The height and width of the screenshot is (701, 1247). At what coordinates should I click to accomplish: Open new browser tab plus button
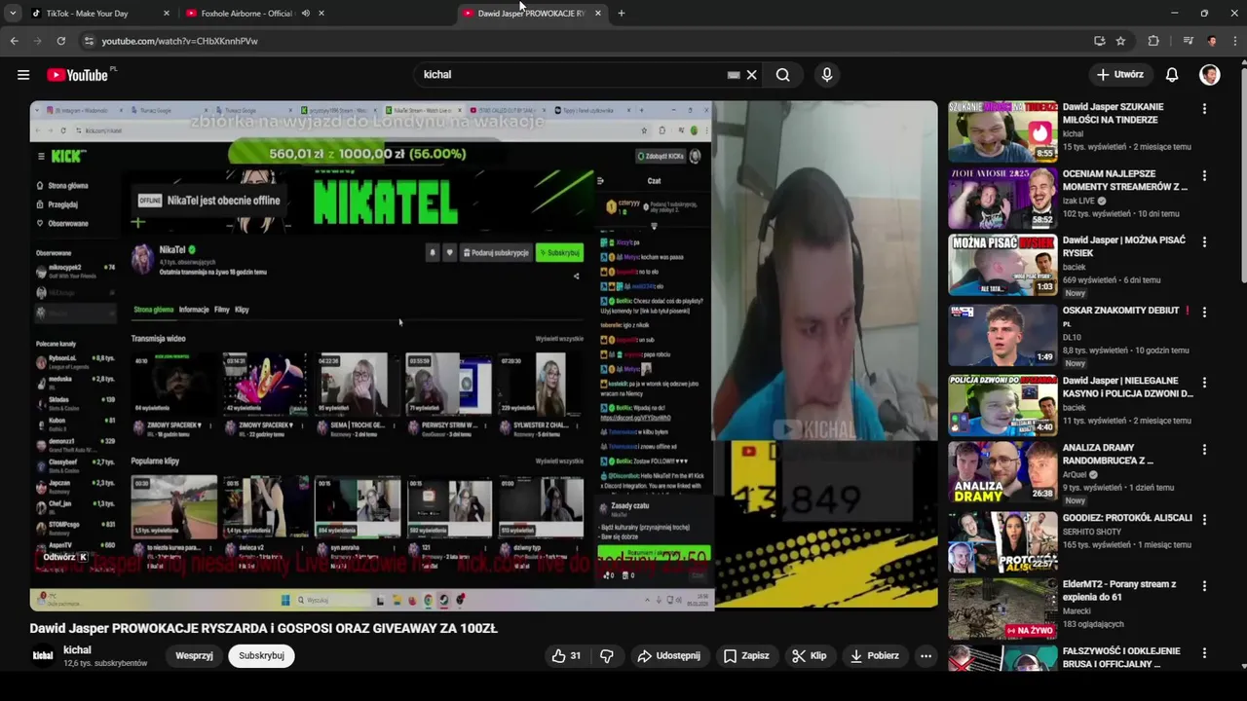point(622,14)
